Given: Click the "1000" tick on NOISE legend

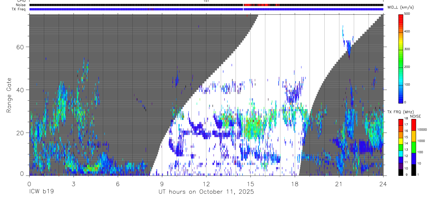Looking at the screenshot, I should (x=421, y=141).
